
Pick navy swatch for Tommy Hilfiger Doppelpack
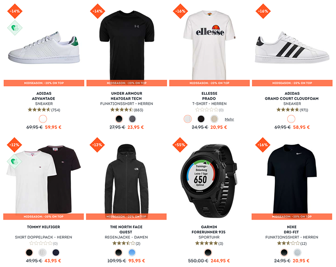(56, 253)
